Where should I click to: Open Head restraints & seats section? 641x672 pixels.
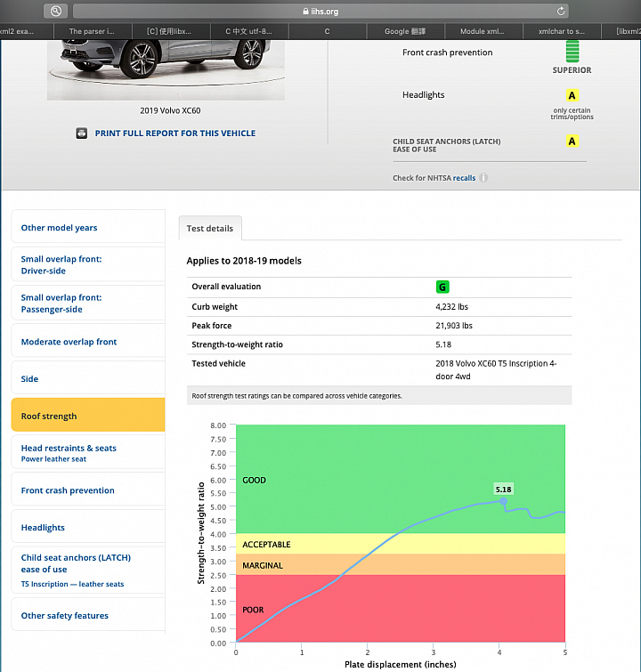88,452
